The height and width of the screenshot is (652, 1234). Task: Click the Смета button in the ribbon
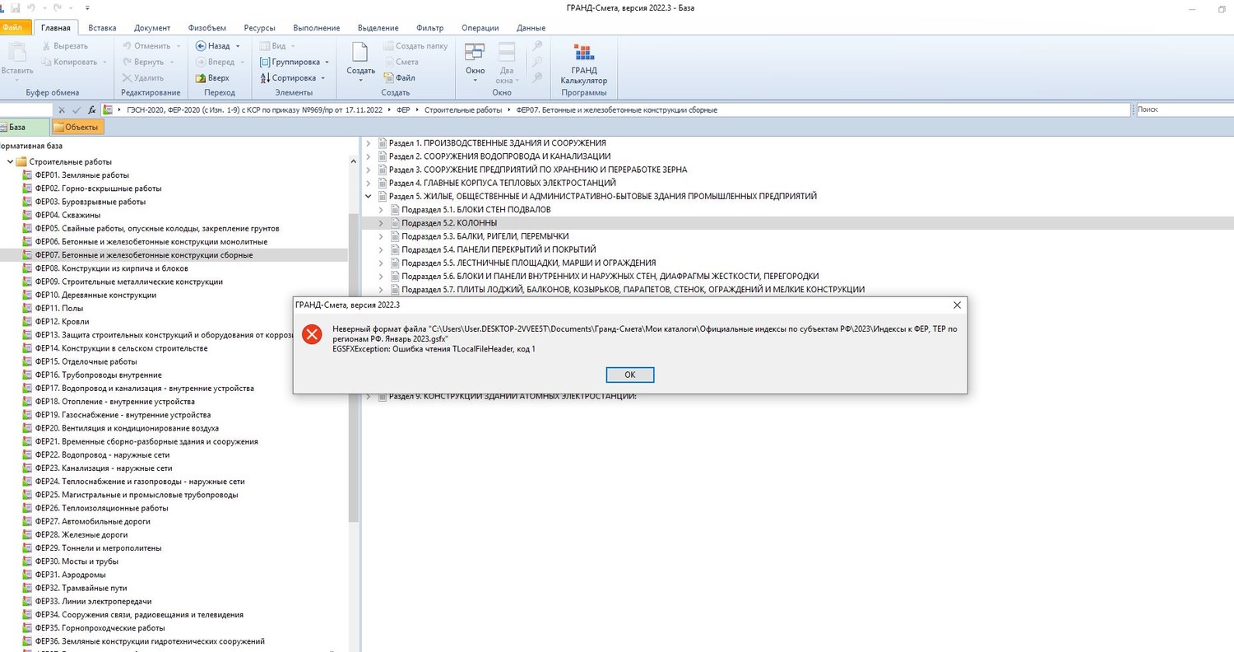point(401,62)
